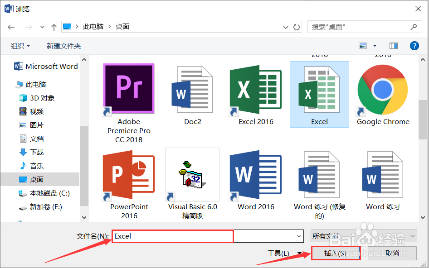Viewport: 429px width, 268px height.
Task: Click the back navigation arrow
Action: [11, 27]
